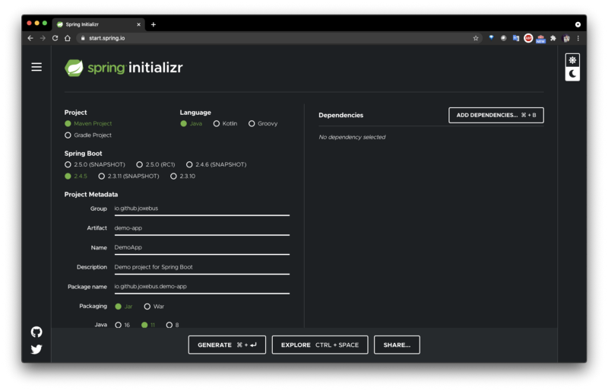Open the Twitter bird icon link
The image size is (608, 391).
pyautogui.click(x=36, y=349)
